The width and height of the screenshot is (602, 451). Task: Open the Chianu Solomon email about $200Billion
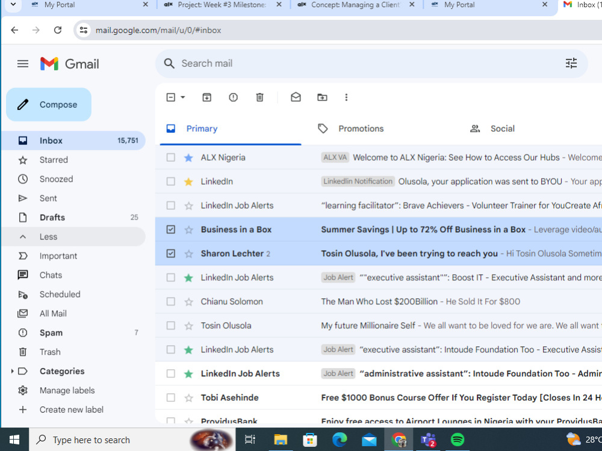pyautogui.click(x=379, y=302)
